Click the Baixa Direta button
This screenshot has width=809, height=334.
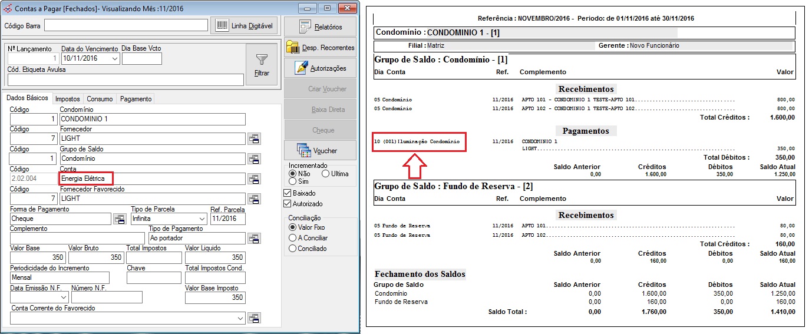tap(321, 110)
